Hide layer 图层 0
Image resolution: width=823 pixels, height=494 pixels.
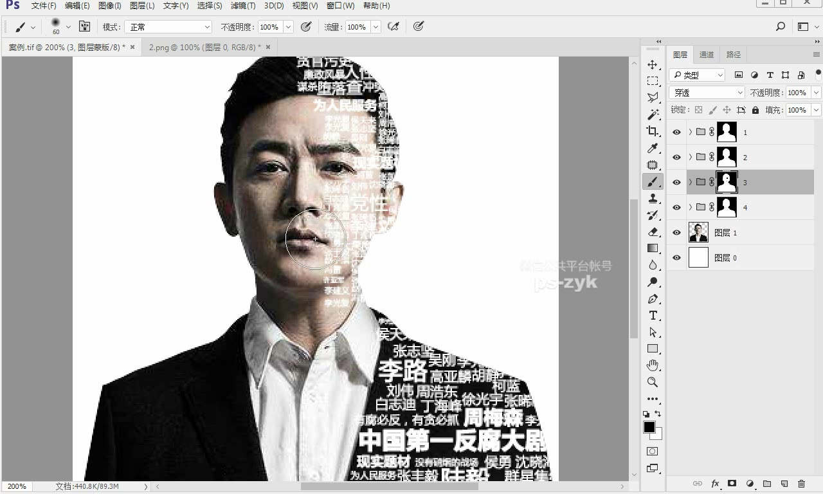(676, 258)
